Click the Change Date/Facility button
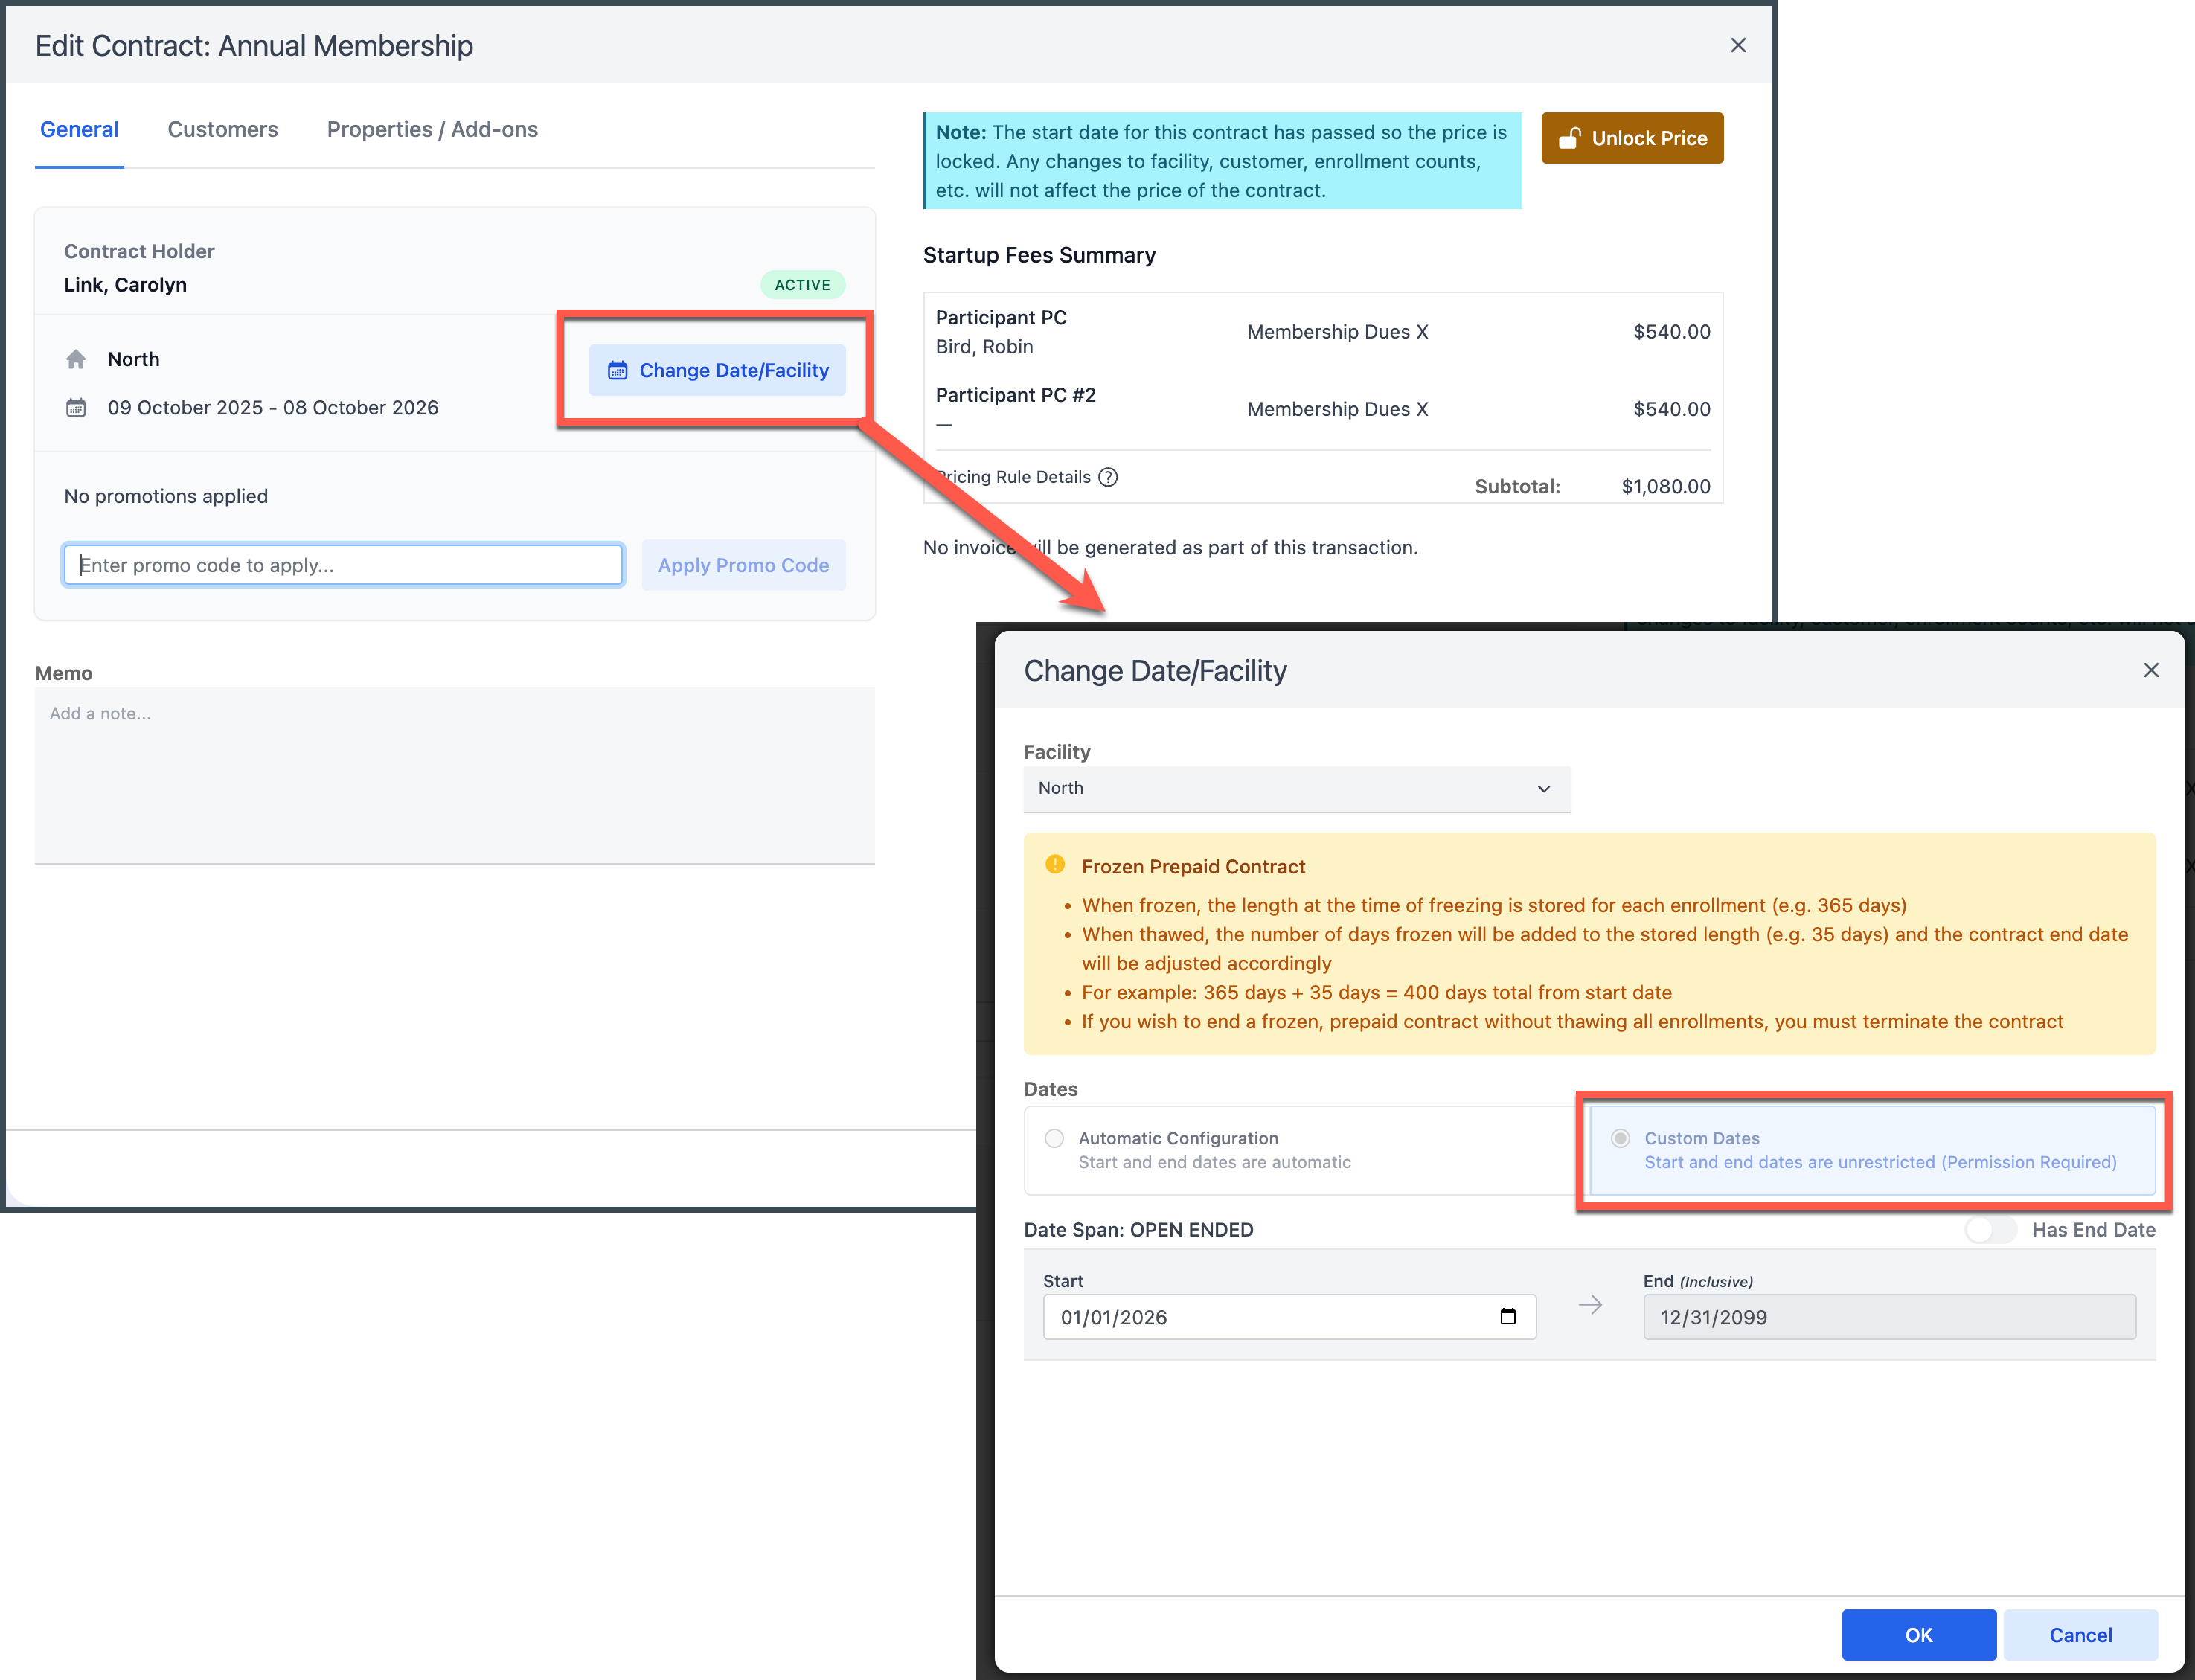 (x=717, y=371)
